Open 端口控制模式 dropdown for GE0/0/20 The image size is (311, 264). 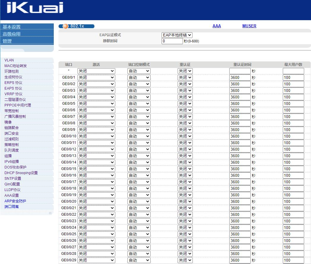(x=139, y=202)
